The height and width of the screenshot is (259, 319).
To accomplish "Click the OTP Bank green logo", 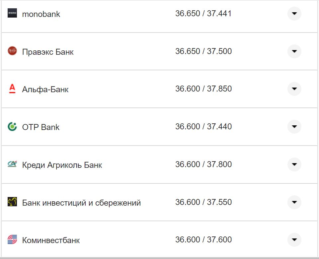I will tap(12, 127).
